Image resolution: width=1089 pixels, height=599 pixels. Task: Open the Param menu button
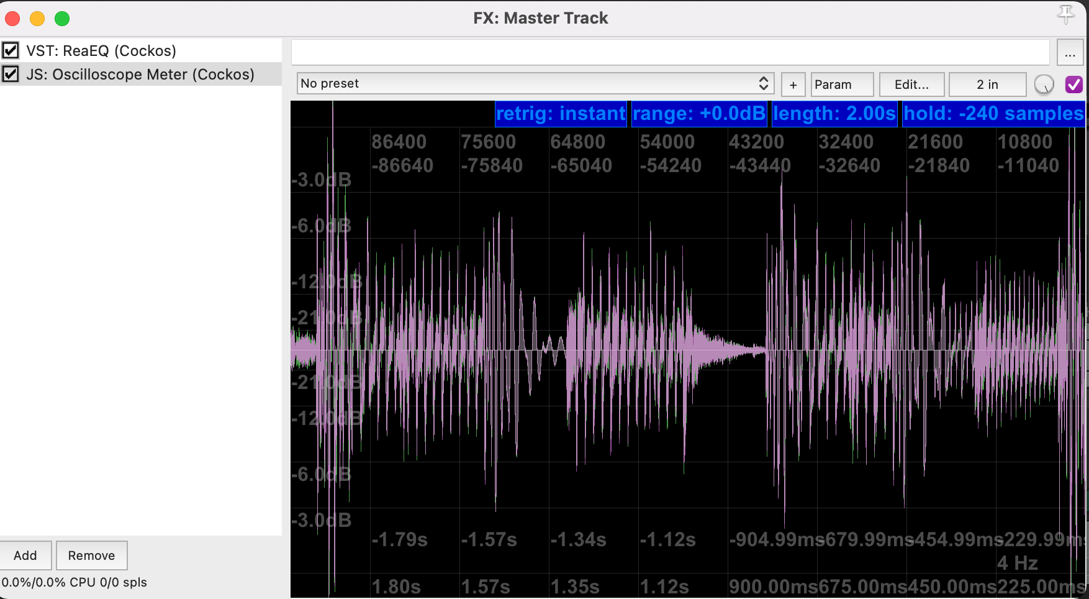tap(842, 85)
